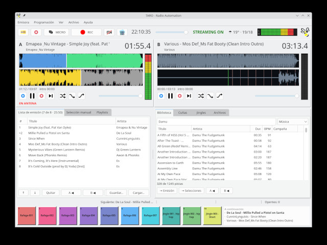Click the library search field containing Damu
Viewport: 327px width, 245px height.
(x=216, y=121)
